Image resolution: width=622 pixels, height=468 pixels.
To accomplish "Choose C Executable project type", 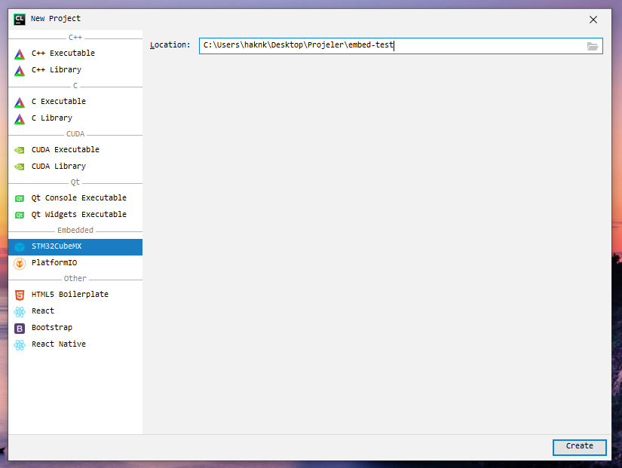I will point(75,102).
